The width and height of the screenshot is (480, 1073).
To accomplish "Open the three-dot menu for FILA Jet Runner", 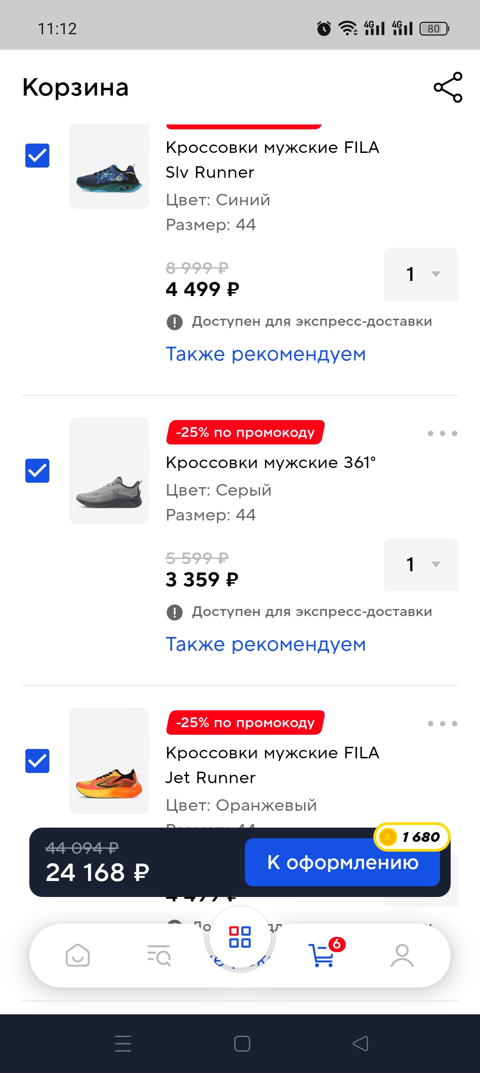I will coord(442,724).
